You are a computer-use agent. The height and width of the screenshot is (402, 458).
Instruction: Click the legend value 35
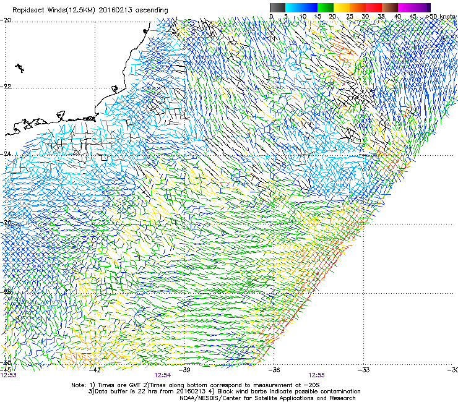(381, 17)
